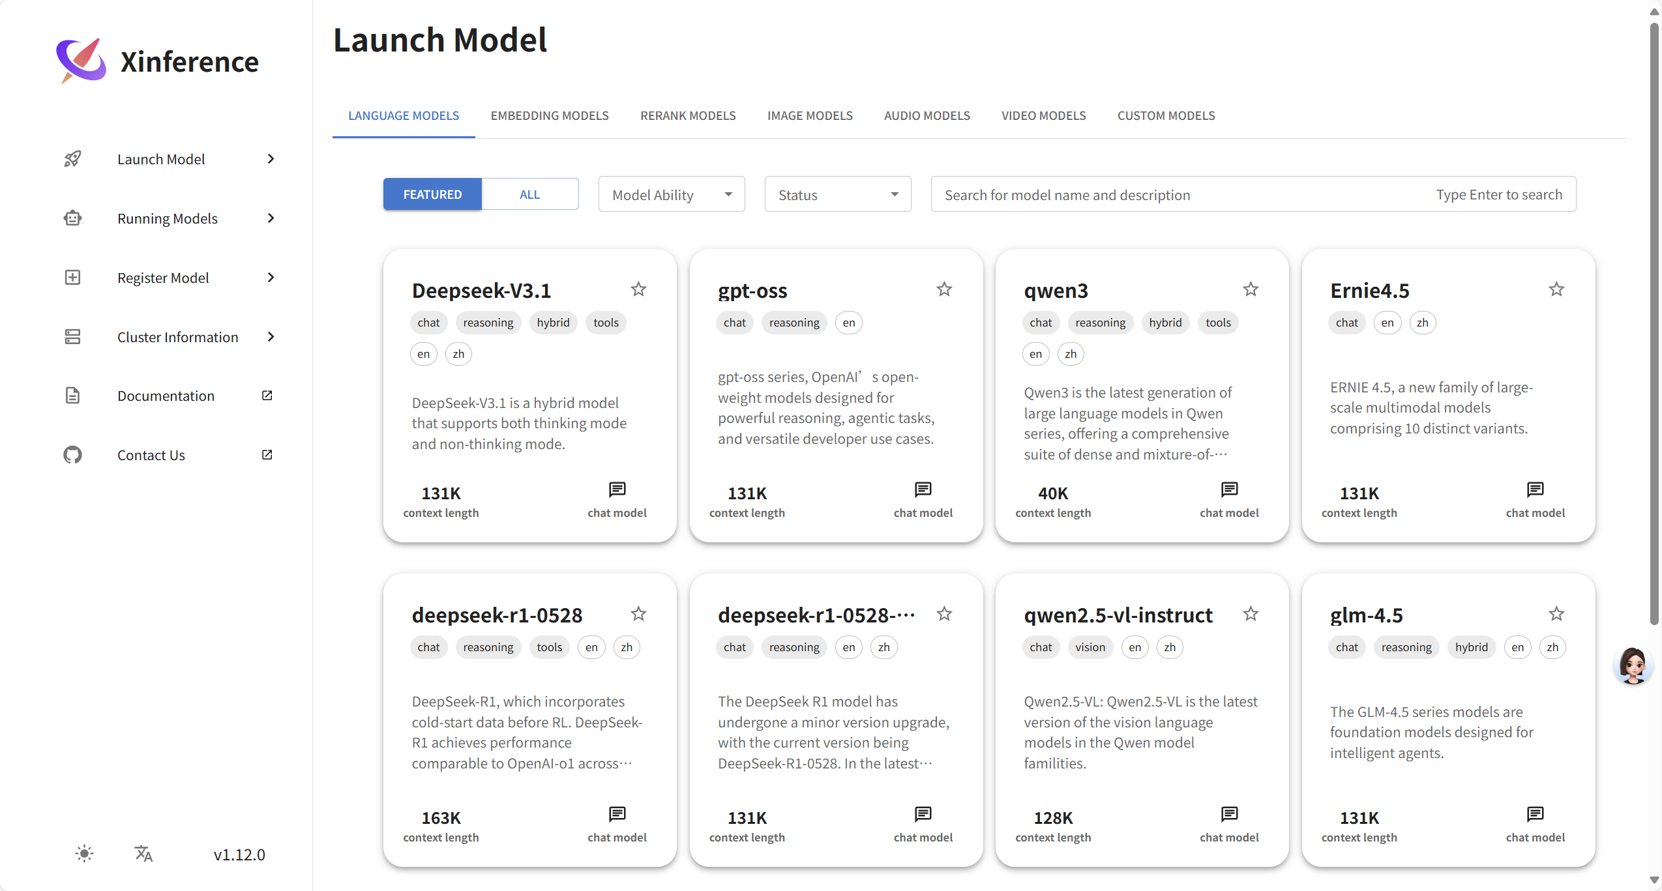Viewport: 1662px width, 891px height.
Task: Change language with the translate icon
Action: [143, 854]
